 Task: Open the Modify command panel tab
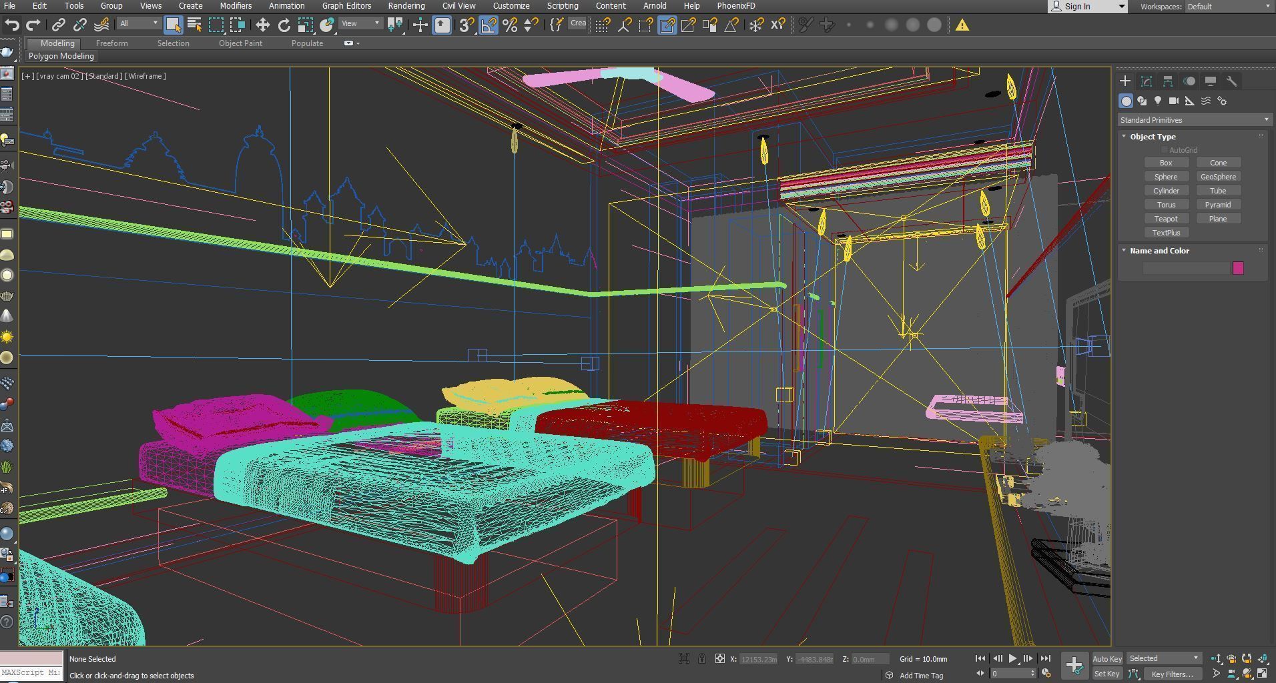(x=1147, y=81)
